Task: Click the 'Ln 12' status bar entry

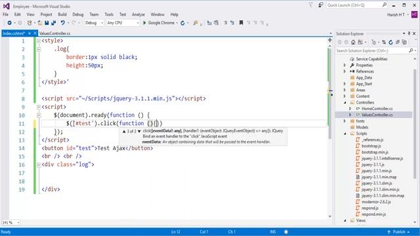Action: click(176, 231)
